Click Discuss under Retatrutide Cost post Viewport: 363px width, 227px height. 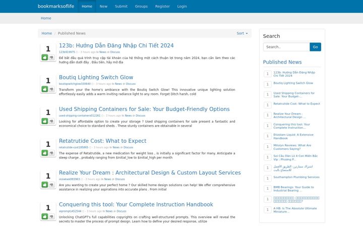(x=128, y=147)
